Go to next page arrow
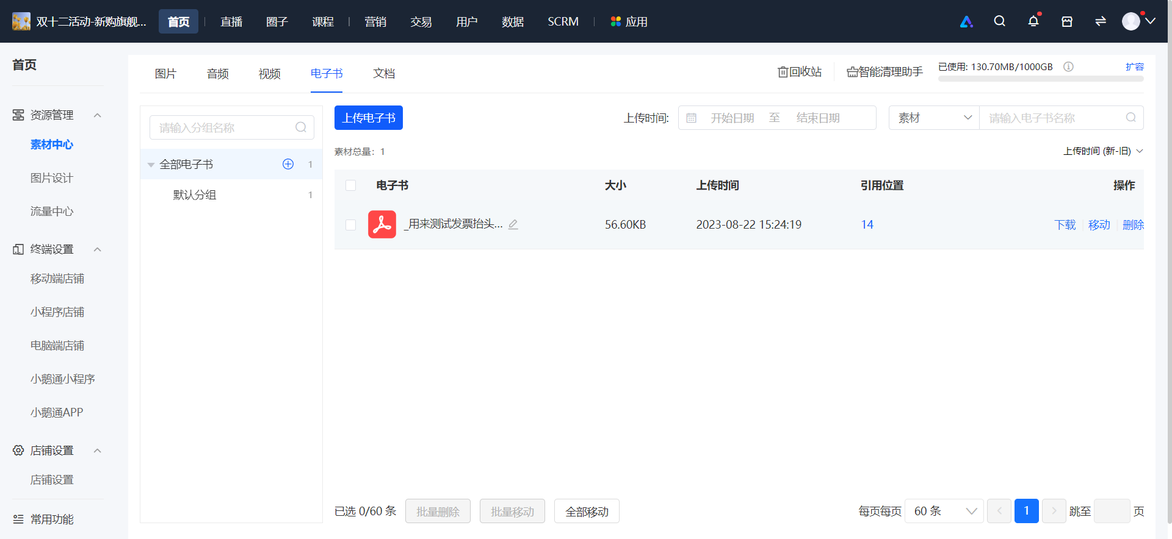 tap(1054, 511)
